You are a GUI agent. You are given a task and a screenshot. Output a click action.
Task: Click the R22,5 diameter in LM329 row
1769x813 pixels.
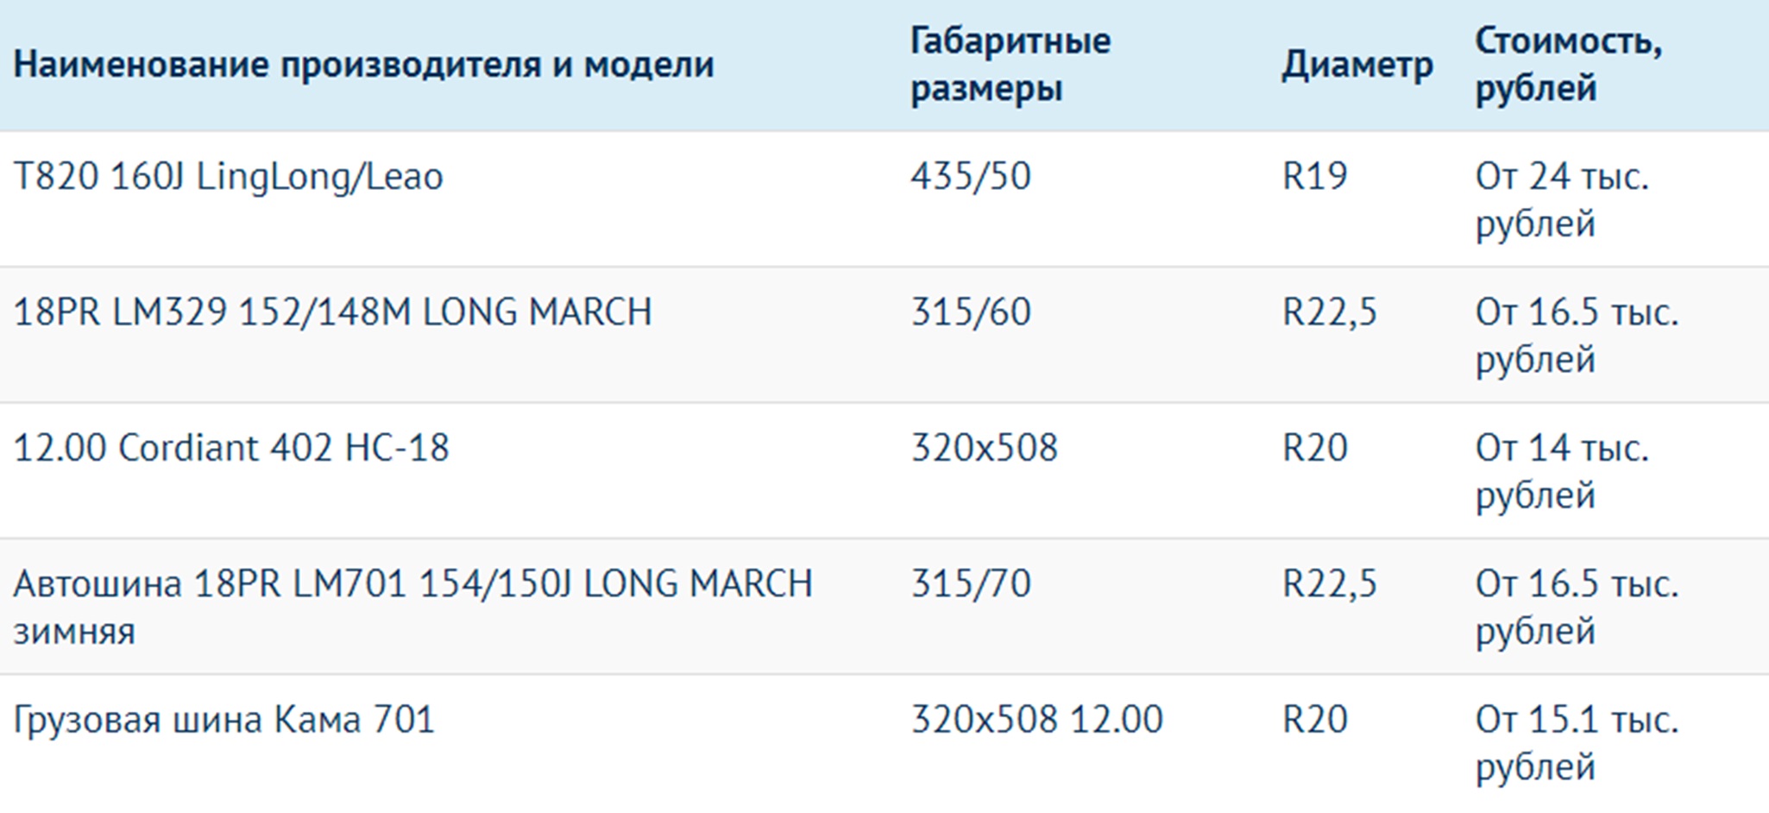point(1330,312)
